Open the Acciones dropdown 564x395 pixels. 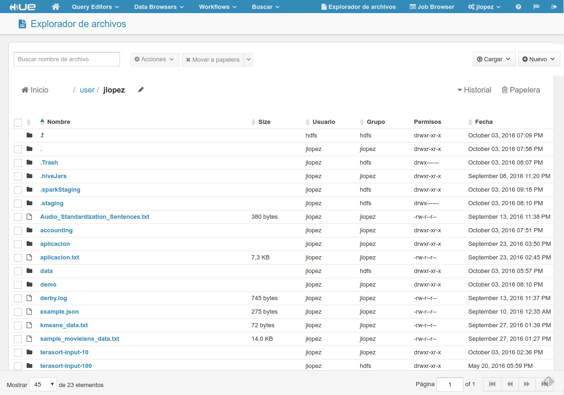click(154, 59)
